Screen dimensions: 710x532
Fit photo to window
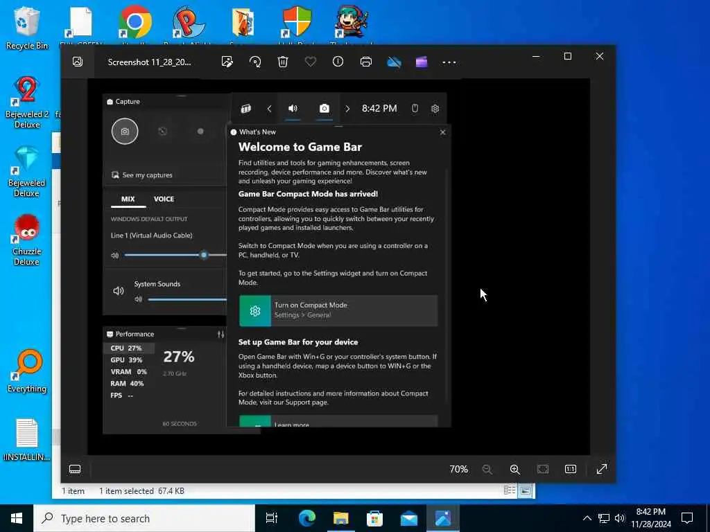(543, 469)
